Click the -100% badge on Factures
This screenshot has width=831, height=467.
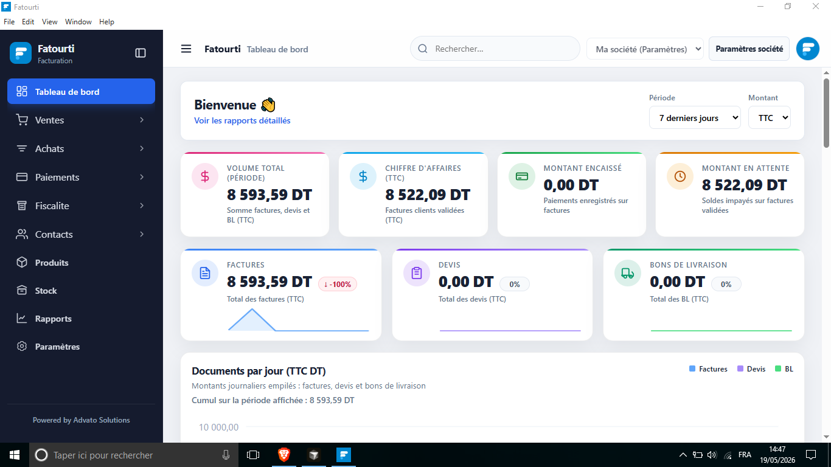(338, 284)
